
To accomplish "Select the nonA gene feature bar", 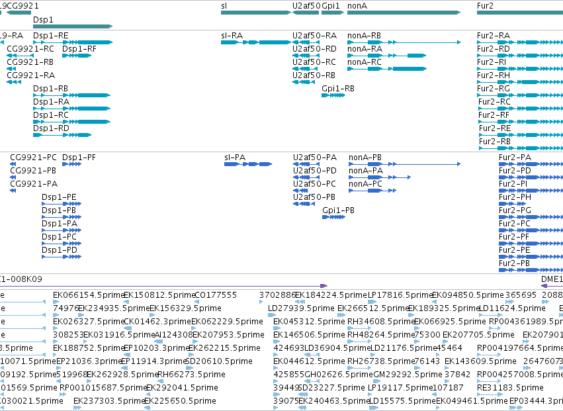I will [404, 13].
